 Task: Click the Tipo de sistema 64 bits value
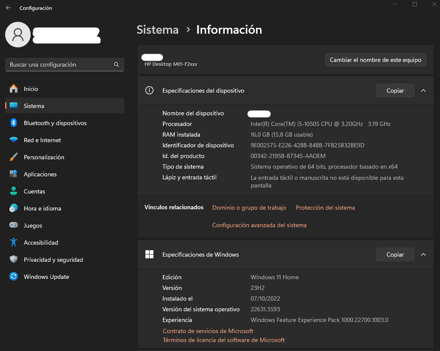pos(324,167)
